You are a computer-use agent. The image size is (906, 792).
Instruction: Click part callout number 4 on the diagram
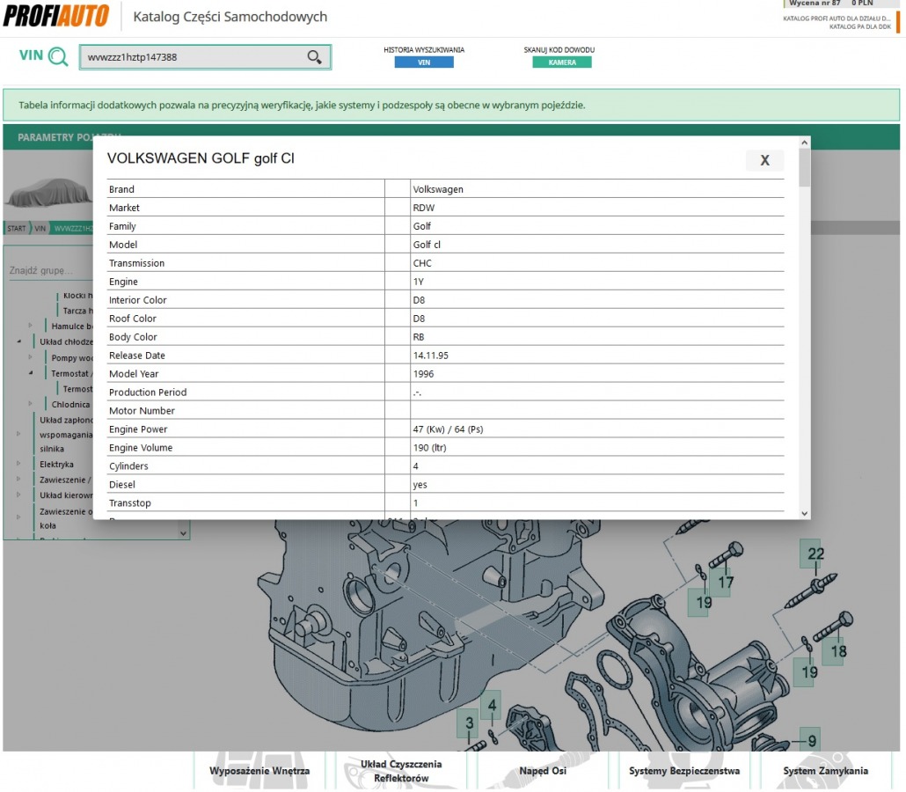click(x=492, y=705)
